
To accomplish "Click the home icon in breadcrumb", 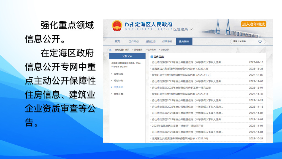I will coord(110,50).
